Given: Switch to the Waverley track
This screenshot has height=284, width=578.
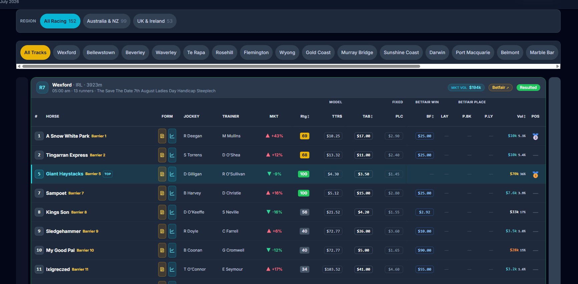Looking at the screenshot, I should [x=166, y=52].
